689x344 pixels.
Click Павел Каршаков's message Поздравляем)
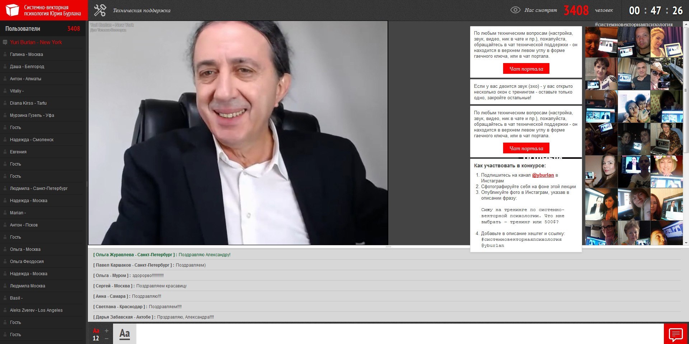click(x=191, y=265)
